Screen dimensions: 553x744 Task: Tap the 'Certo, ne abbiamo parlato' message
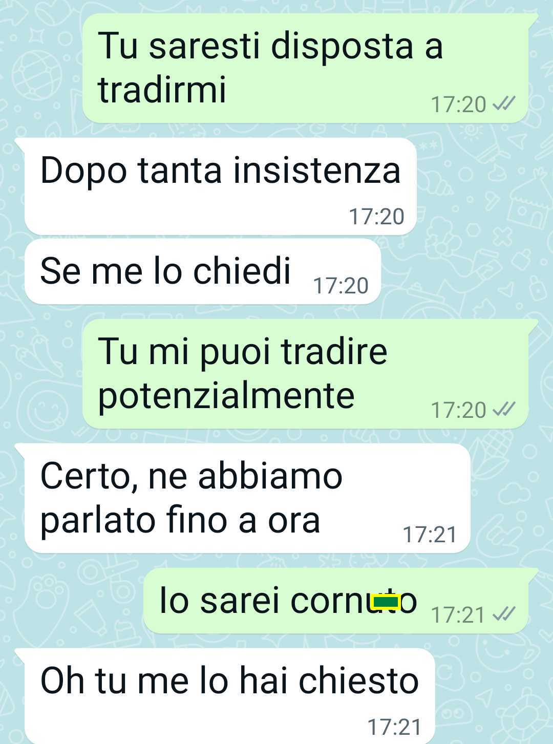click(247, 498)
